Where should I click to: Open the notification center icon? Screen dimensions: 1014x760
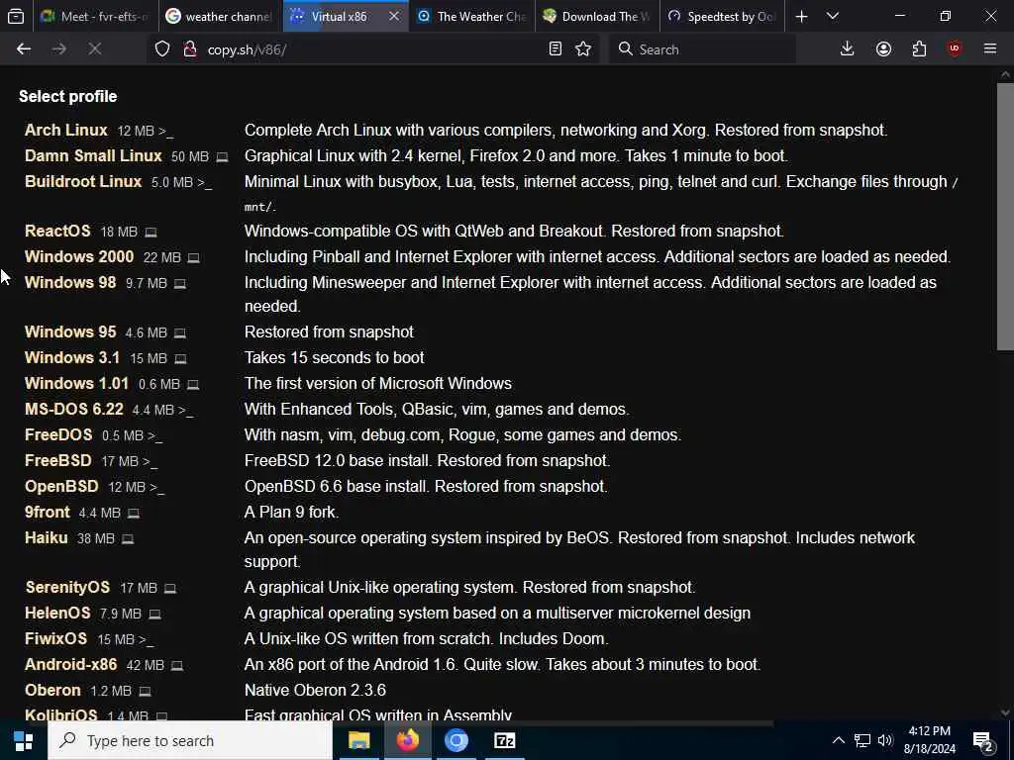(x=983, y=741)
